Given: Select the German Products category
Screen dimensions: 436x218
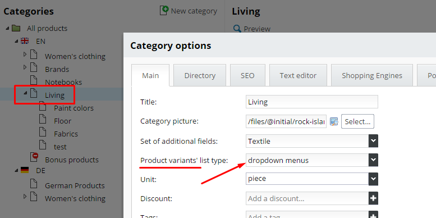Looking at the screenshot, I should pyautogui.click(x=75, y=185).
